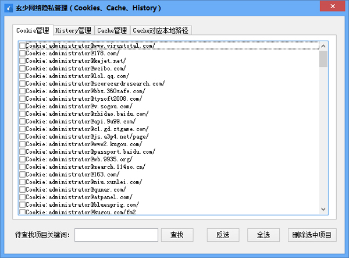Check the passport.baidu.com cookie checkbox
The height and width of the screenshot is (258, 349).
pyautogui.click(x=22, y=152)
